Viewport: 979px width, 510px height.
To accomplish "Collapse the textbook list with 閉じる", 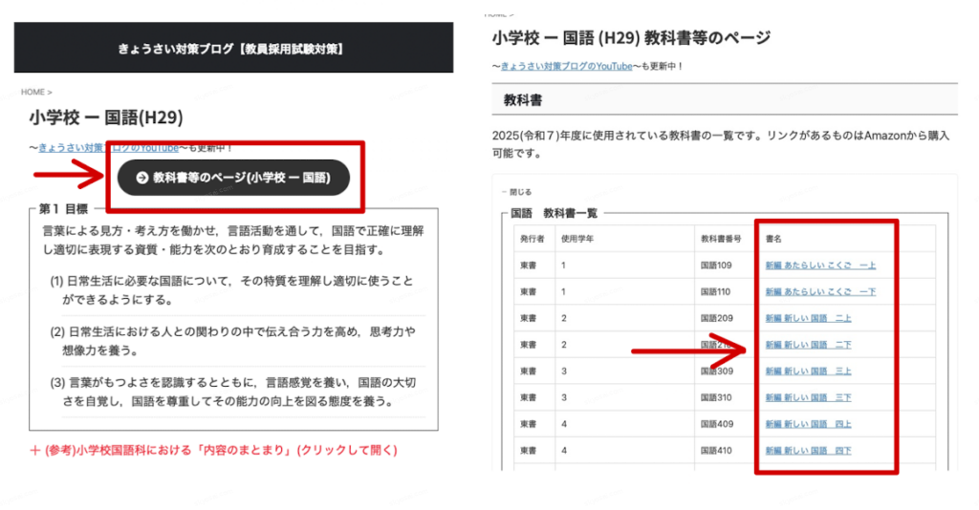I will point(521,191).
